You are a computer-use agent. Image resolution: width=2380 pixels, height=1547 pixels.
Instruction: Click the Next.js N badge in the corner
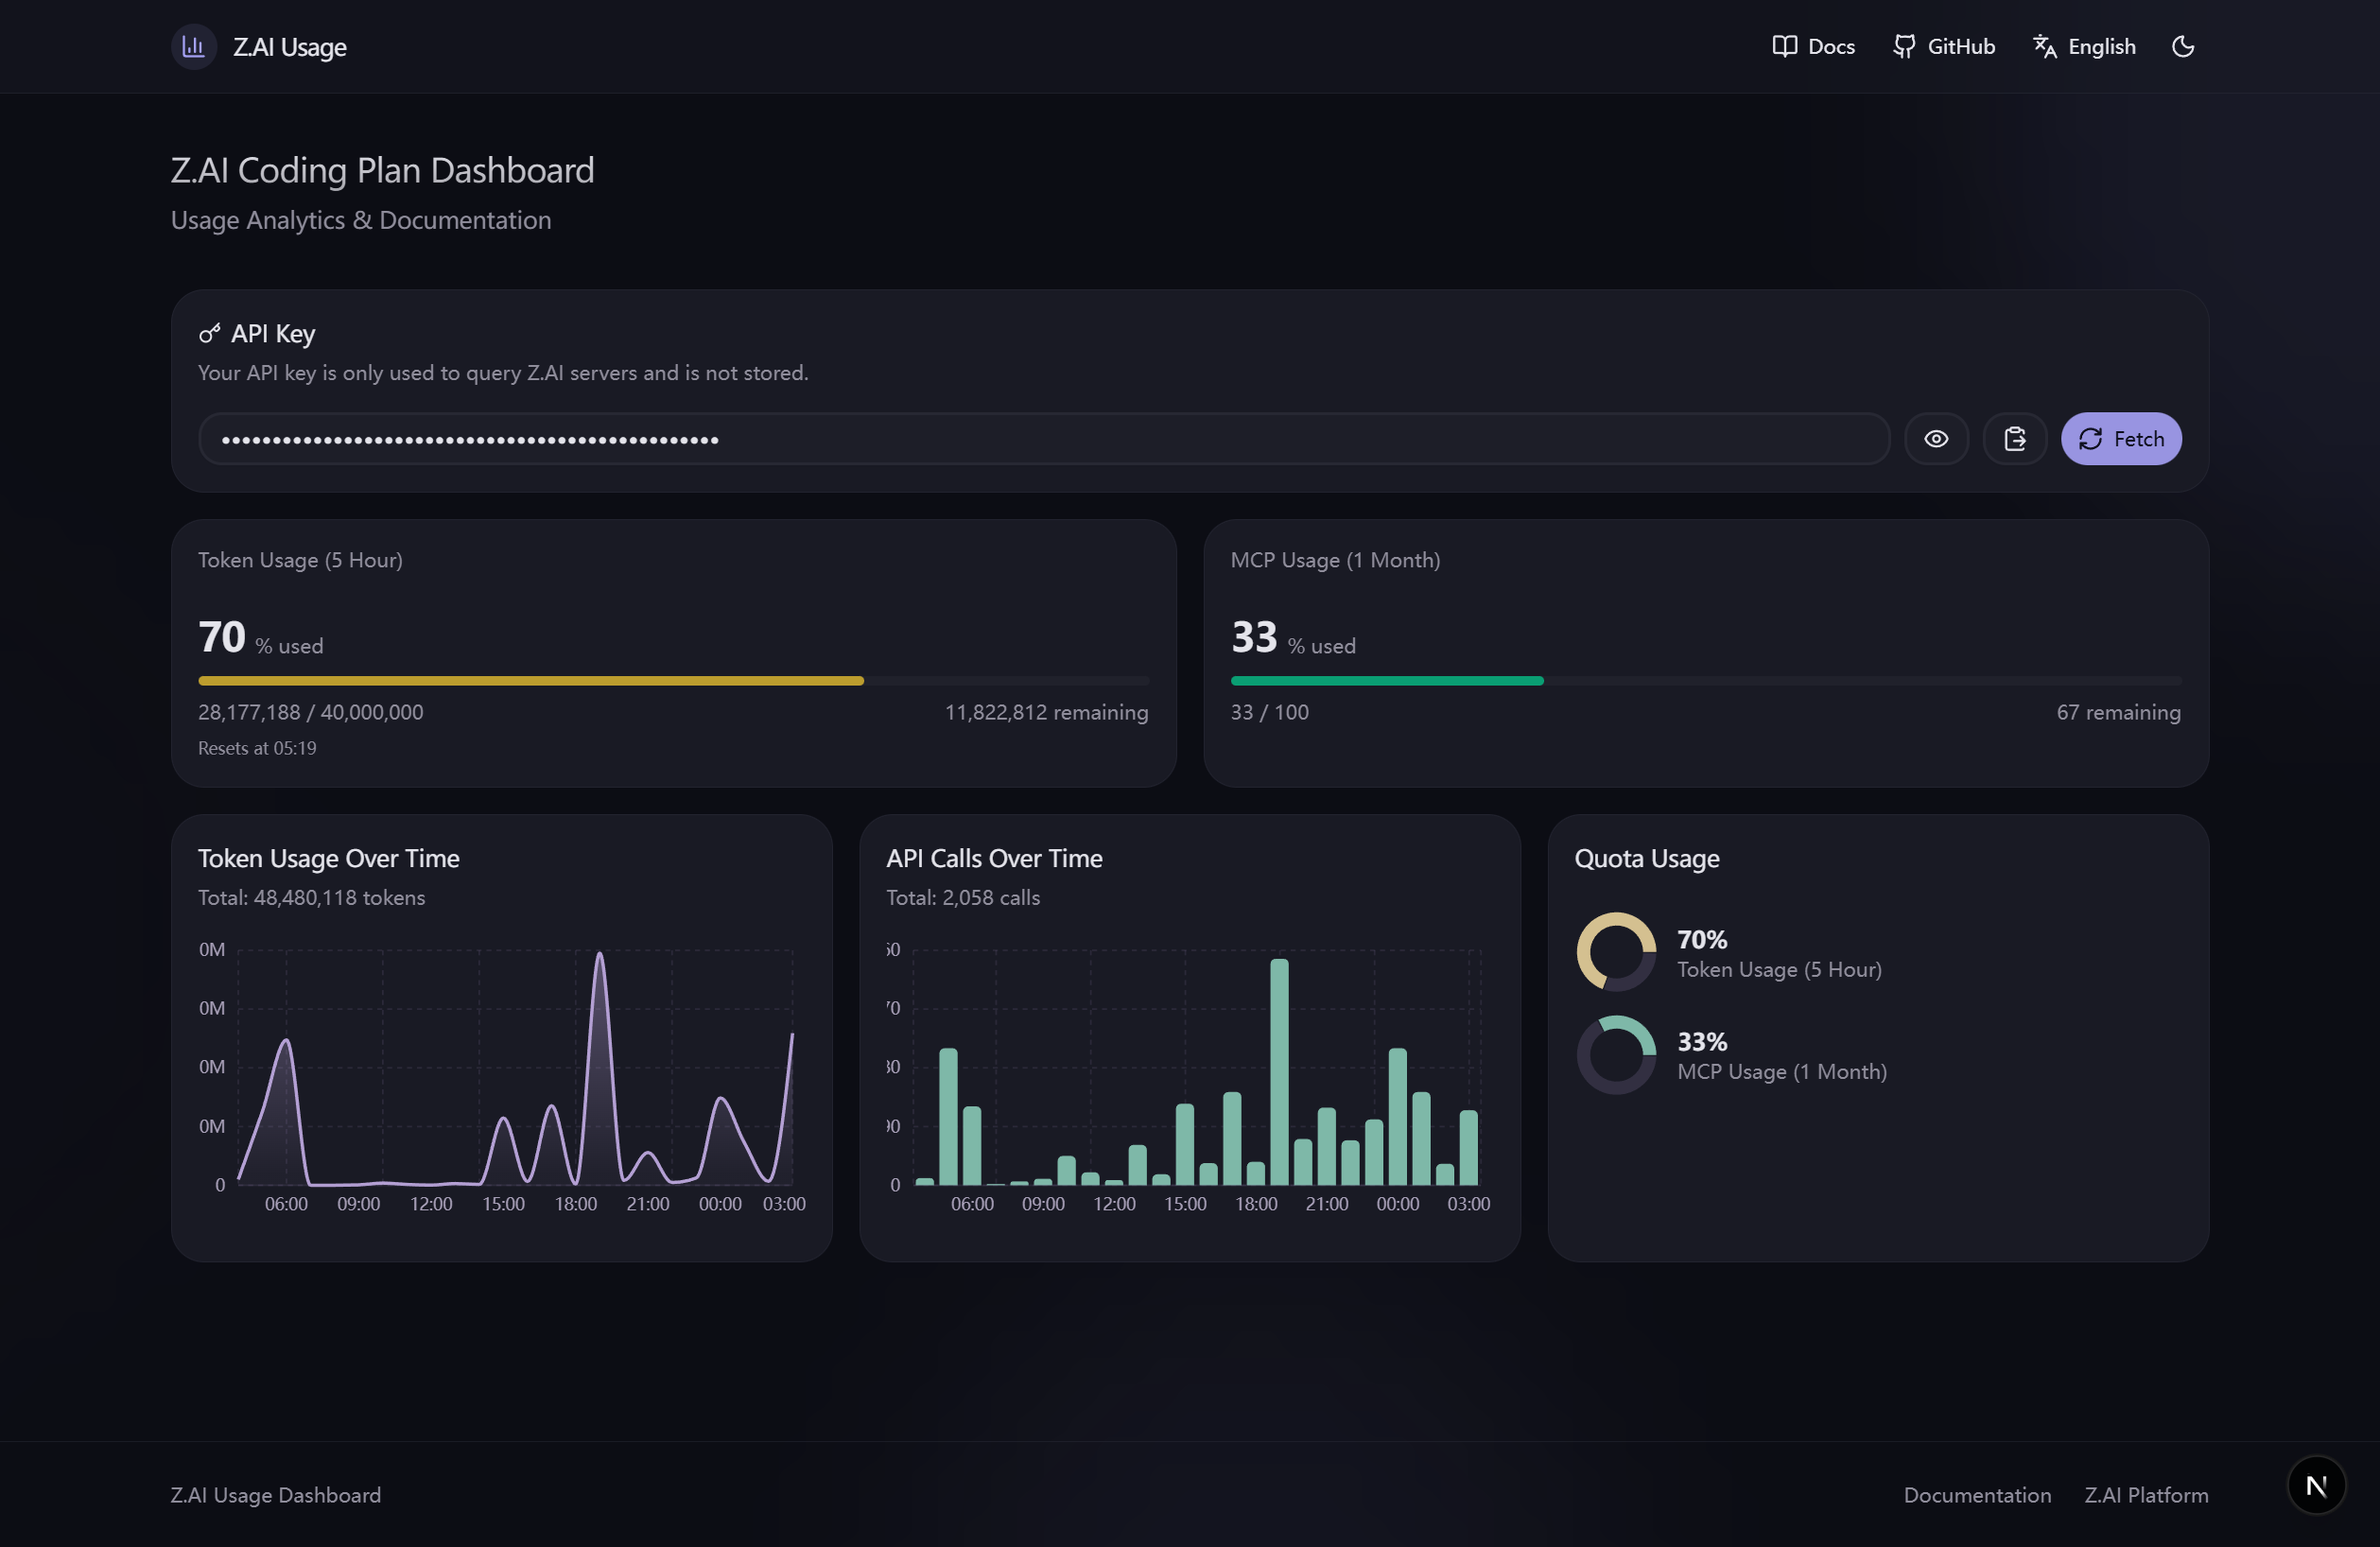(x=2316, y=1486)
